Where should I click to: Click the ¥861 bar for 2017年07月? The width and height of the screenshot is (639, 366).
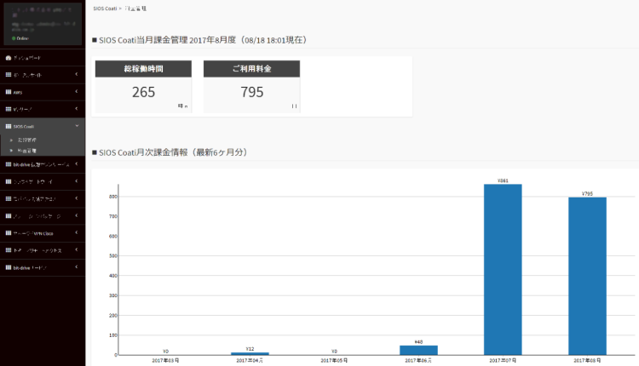coord(503,270)
